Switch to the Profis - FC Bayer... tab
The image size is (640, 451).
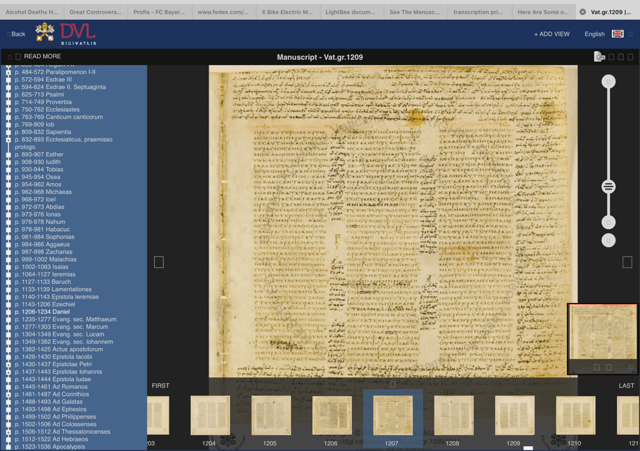(x=159, y=12)
